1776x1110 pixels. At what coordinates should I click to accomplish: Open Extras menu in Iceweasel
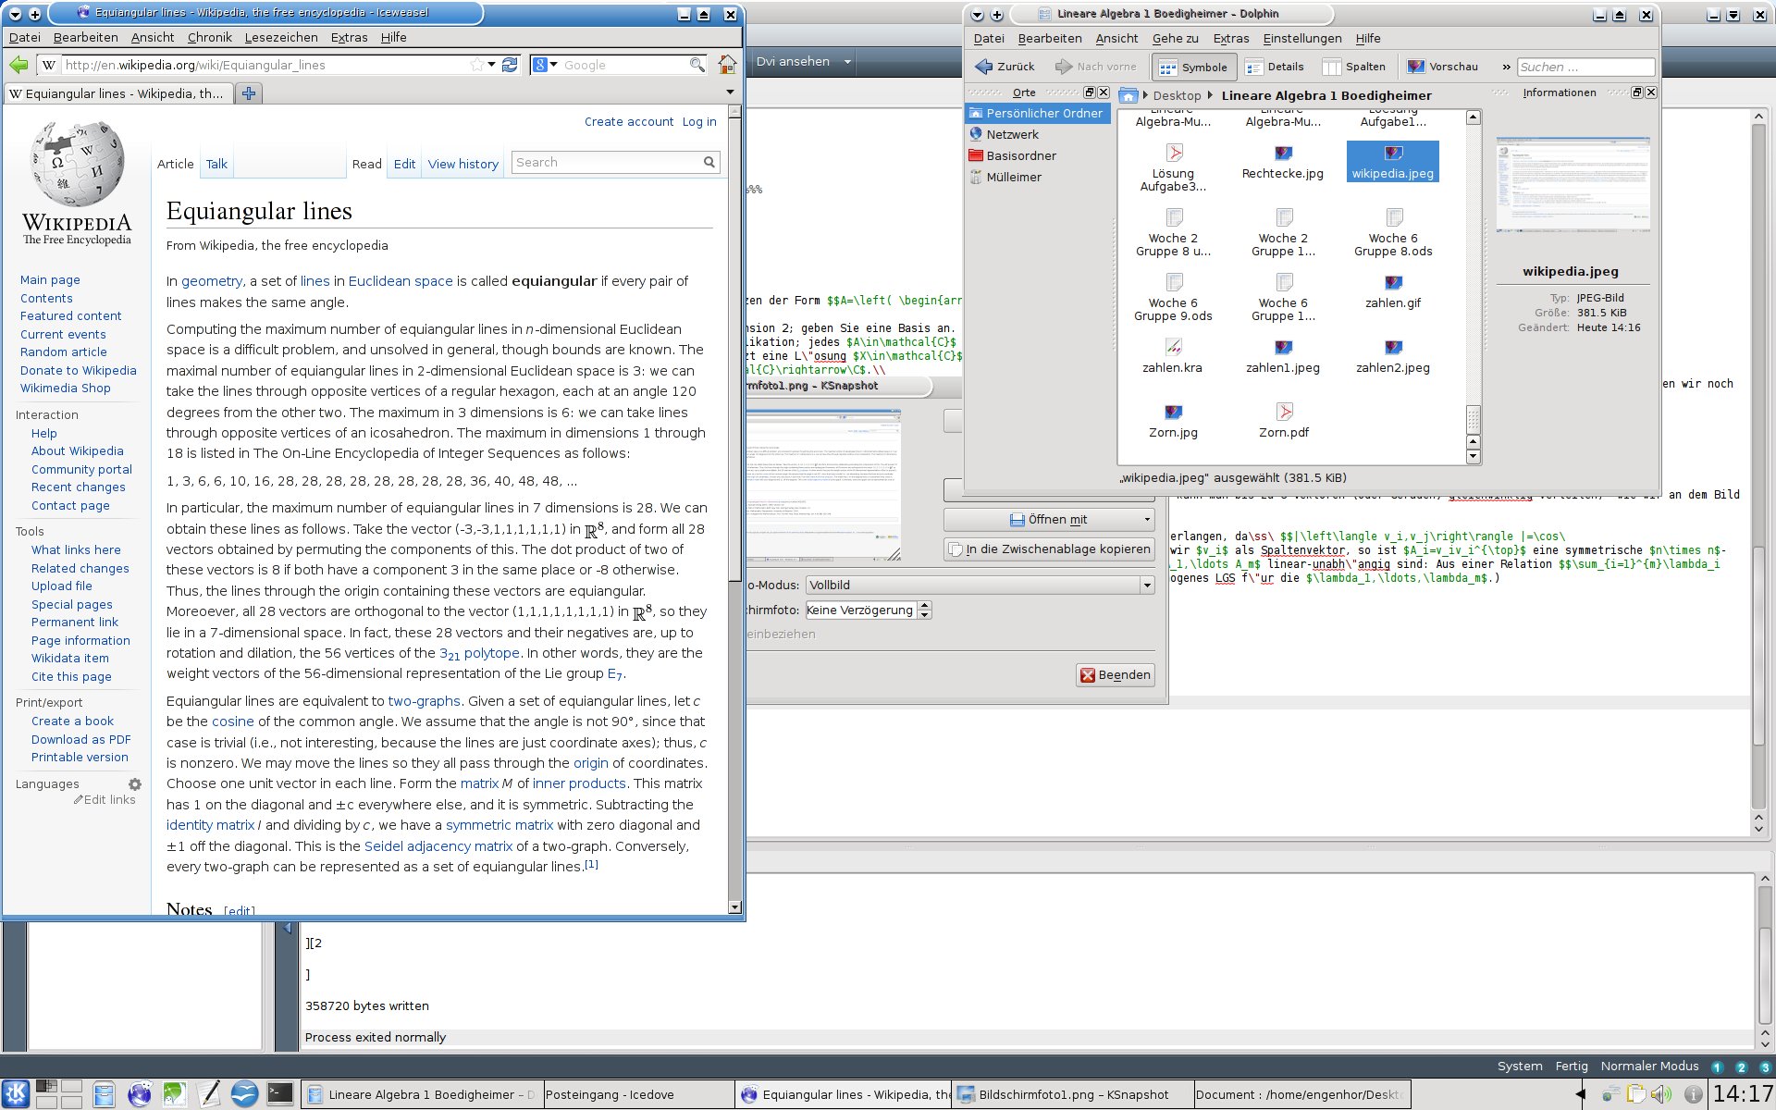(349, 37)
